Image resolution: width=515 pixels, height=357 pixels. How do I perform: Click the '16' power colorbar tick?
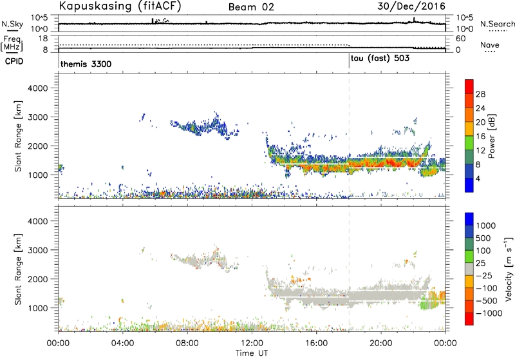pyautogui.click(x=480, y=137)
